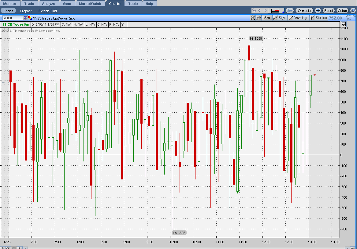357x249 pixels.
Task: Click the Hi: 1059 high label
Action: 256,38
